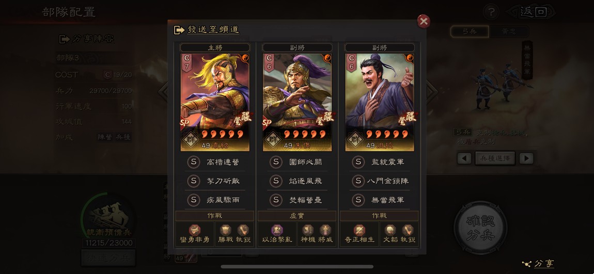Click the 文韜 tactic icon
The height and width of the screenshot is (274, 594).
tap(390, 230)
